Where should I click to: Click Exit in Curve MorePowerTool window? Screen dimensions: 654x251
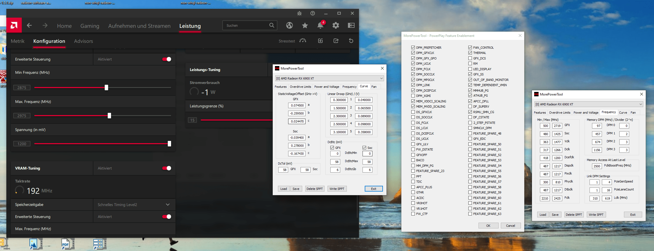pyautogui.click(x=374, y=189)
